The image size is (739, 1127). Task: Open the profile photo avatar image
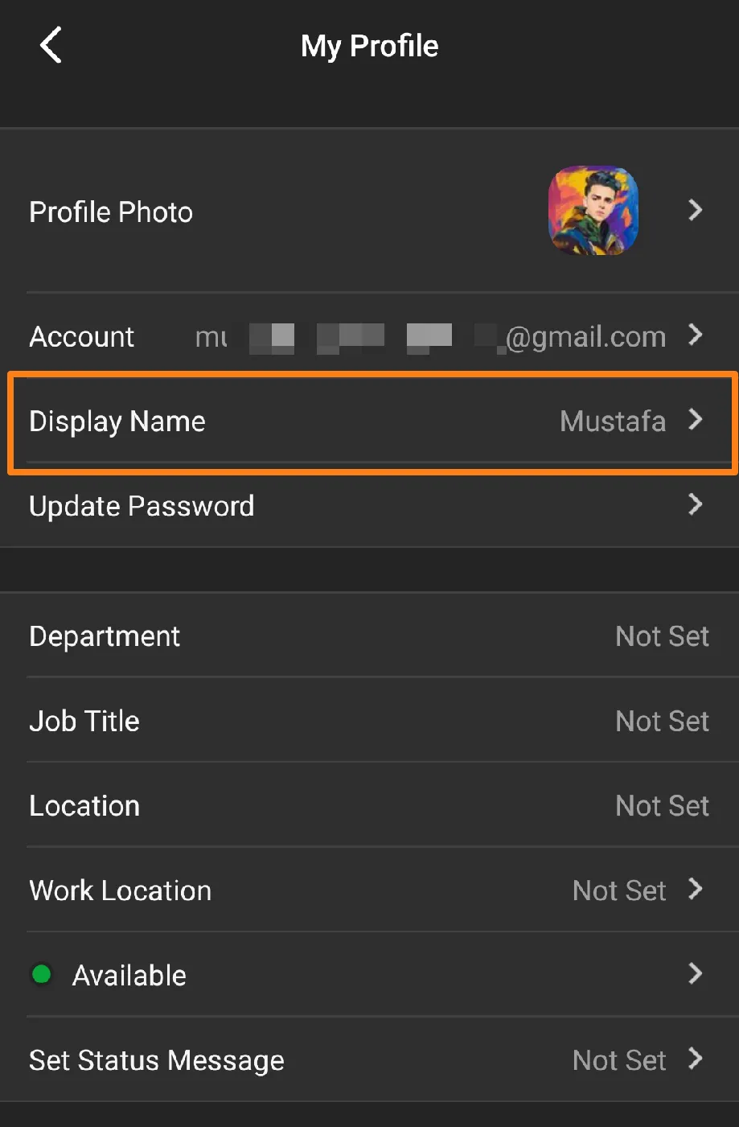coord(593,211)
